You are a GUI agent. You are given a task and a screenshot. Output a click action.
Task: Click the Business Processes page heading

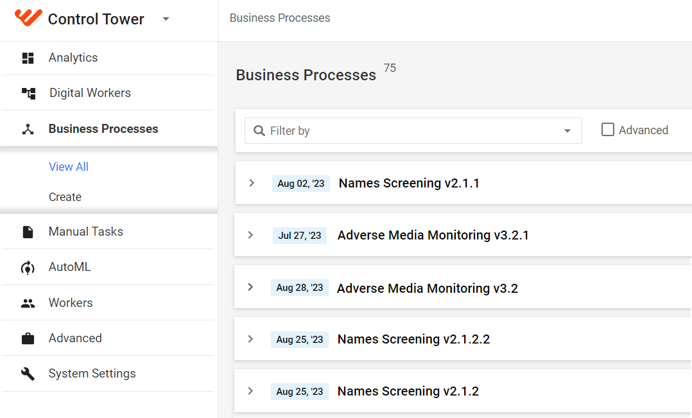point(306,75)
